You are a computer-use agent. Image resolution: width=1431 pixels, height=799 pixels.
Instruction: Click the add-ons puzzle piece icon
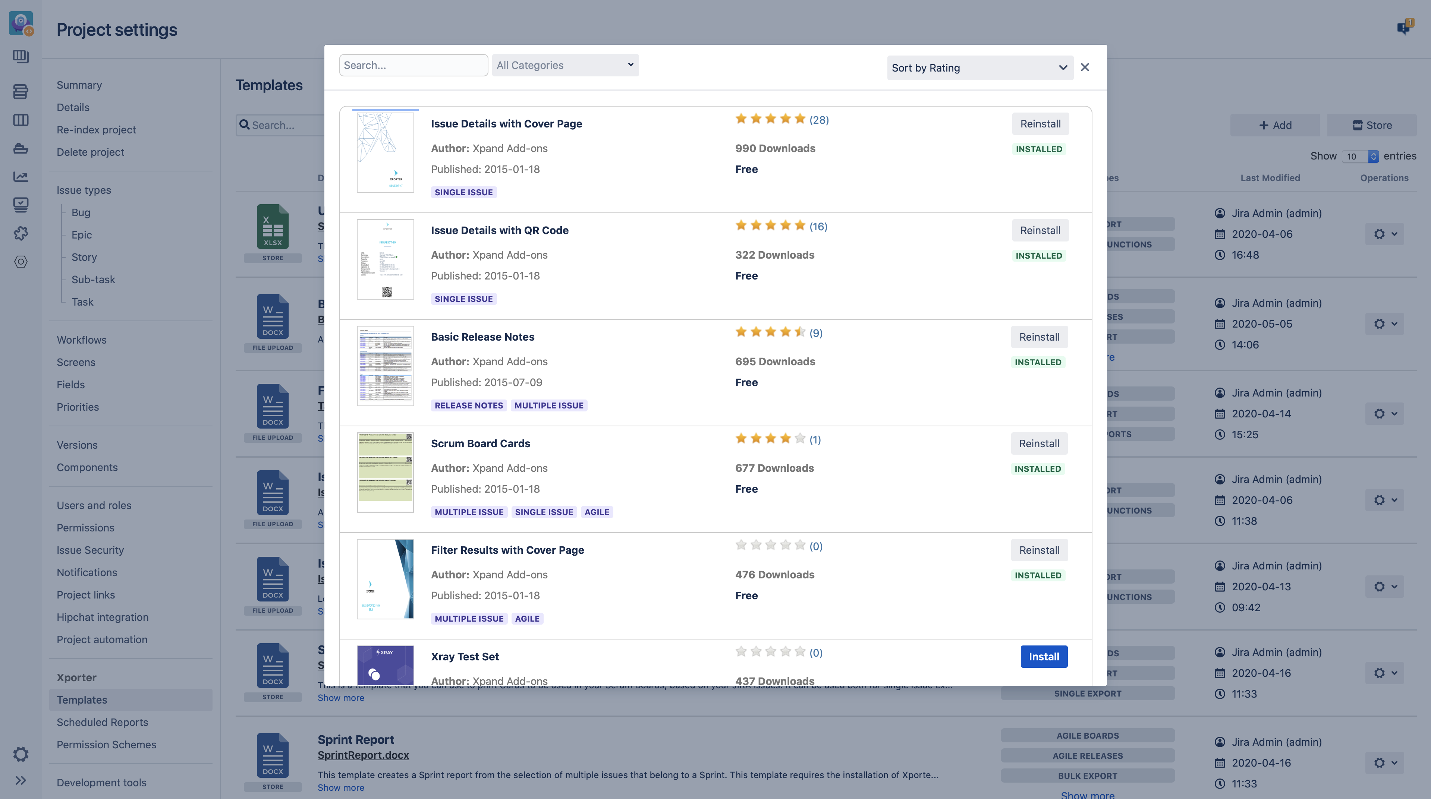tap(21, 233)
